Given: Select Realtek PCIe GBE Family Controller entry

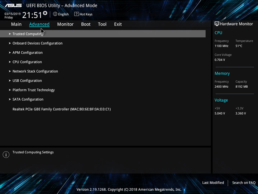Looking at the screenshot, I should (x=62, y=109).
